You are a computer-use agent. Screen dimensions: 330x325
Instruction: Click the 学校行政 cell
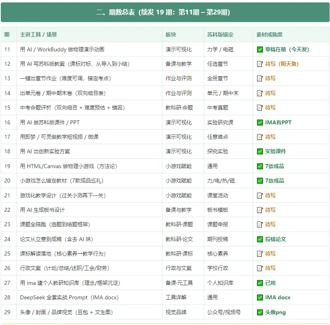point(228,268)
